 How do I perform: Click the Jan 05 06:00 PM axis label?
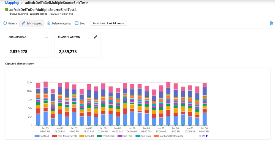pos(45,130)
